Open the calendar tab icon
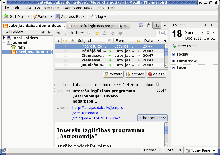 point(141,25)
